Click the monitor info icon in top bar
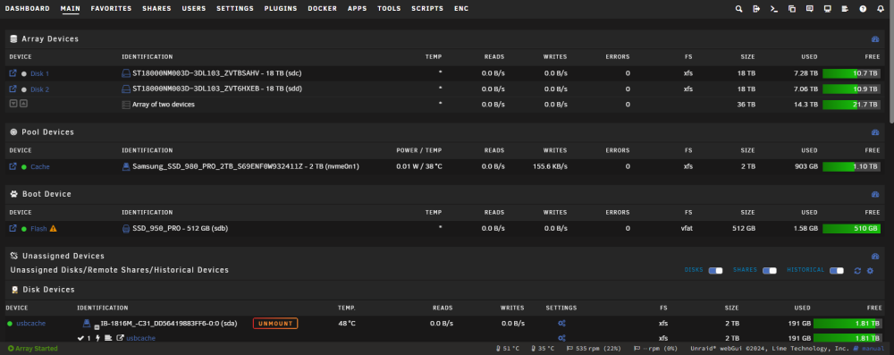Viewport: 894px width, 355px height. click(827, 9)
